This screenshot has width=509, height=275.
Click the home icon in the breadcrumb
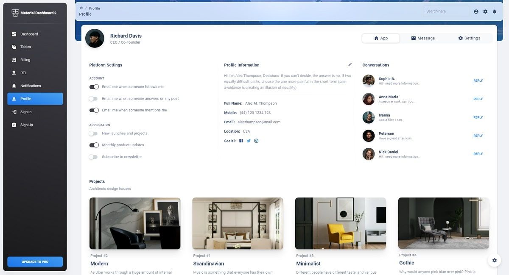click(x=82, y=8)
